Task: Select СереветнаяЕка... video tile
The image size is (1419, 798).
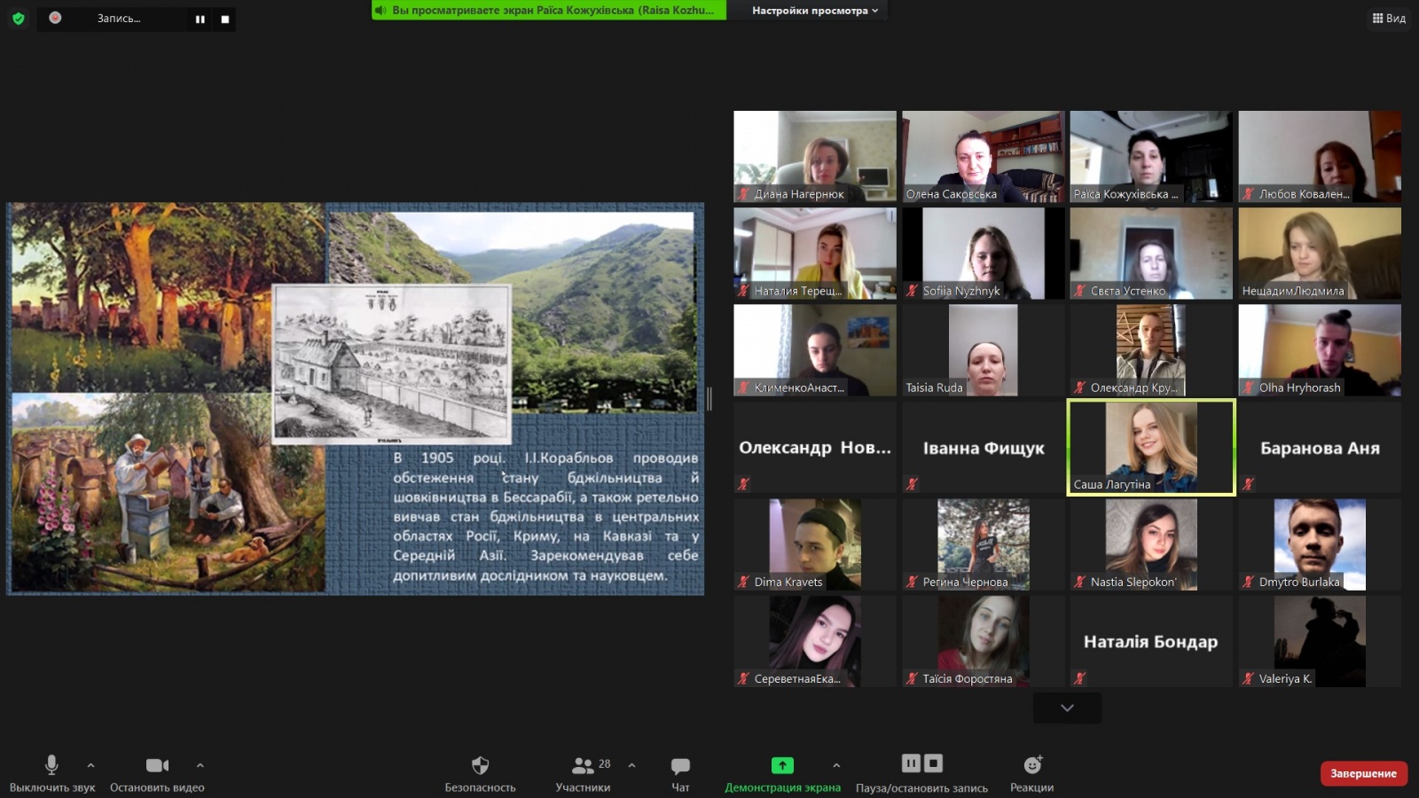Action: (815, 641)
